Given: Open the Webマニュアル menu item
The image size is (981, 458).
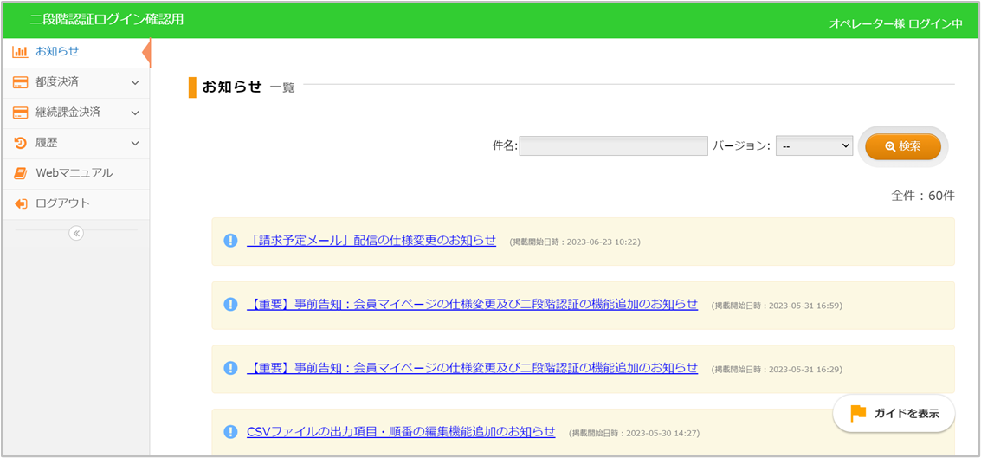Looking at the screenshot, I should point(74,173).
